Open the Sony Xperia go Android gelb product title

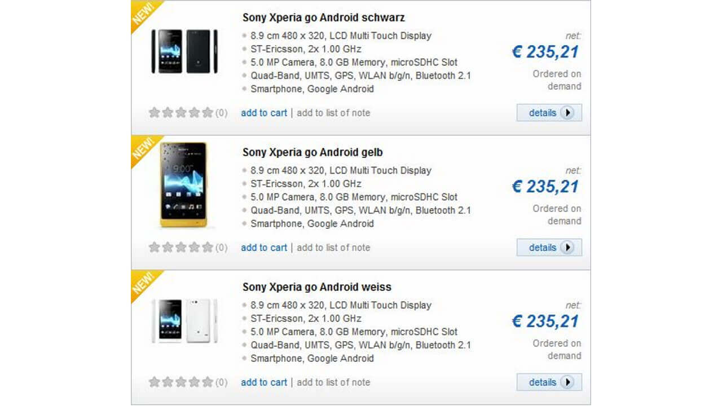point(314,152)
